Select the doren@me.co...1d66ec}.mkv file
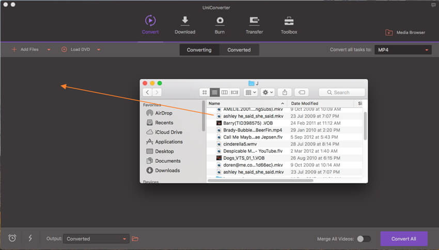The image size is (439, 250). pyautogui.click(x=285, y=165)
